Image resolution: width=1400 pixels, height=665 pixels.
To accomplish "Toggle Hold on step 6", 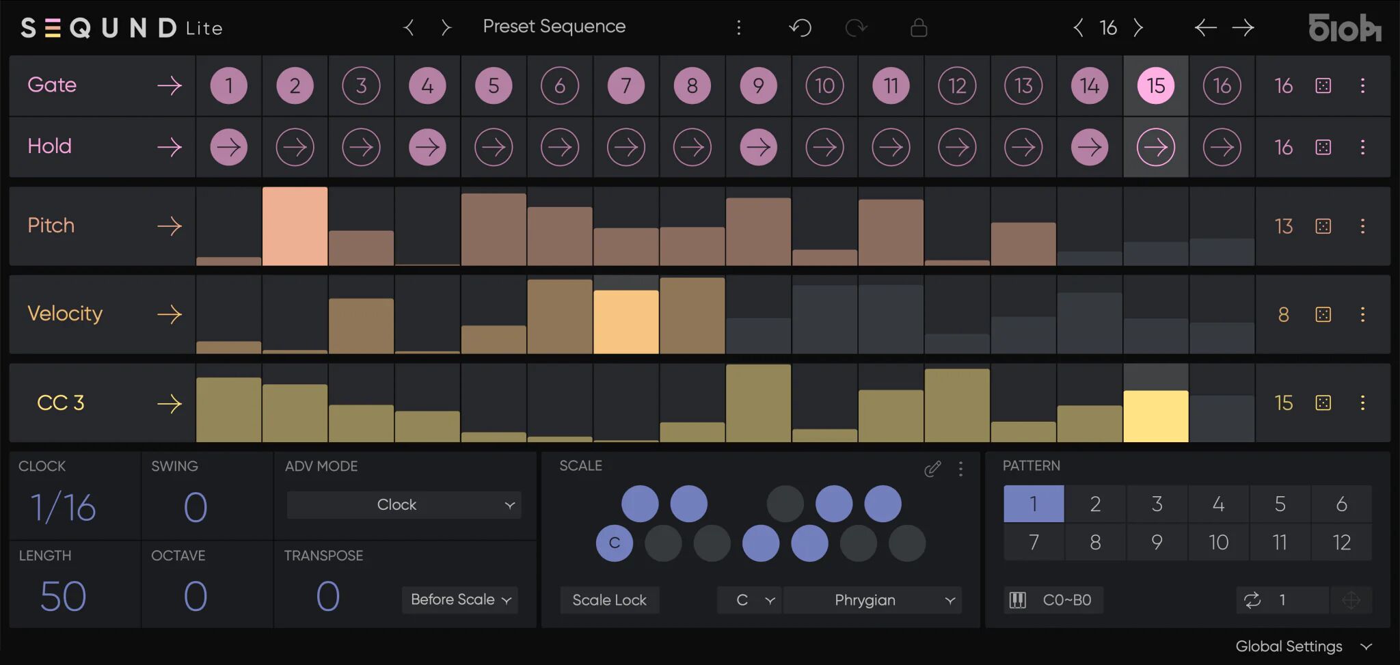I will (x=560, y=147).
